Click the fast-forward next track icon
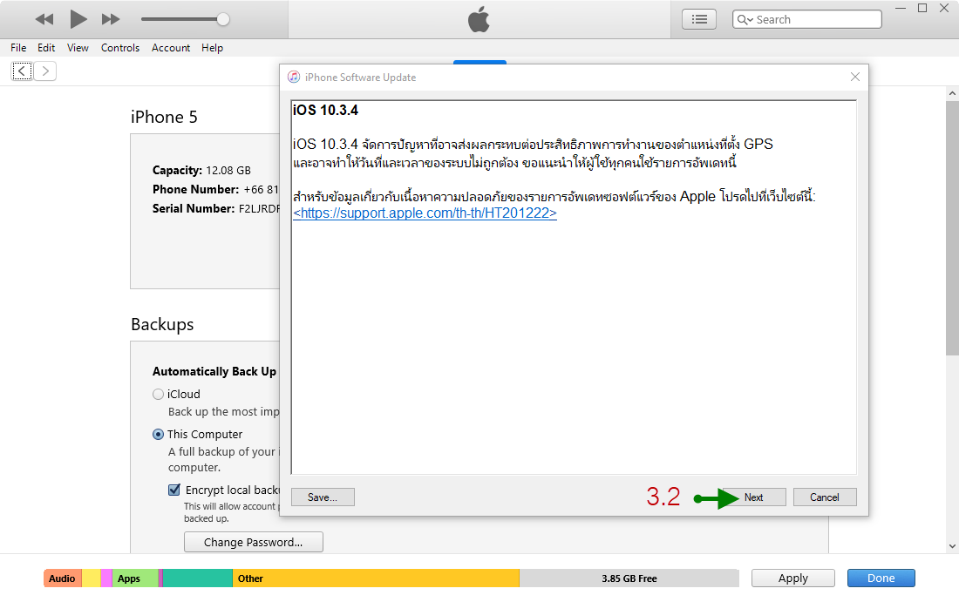Screen dimensions: 959x602 (111, 19)
